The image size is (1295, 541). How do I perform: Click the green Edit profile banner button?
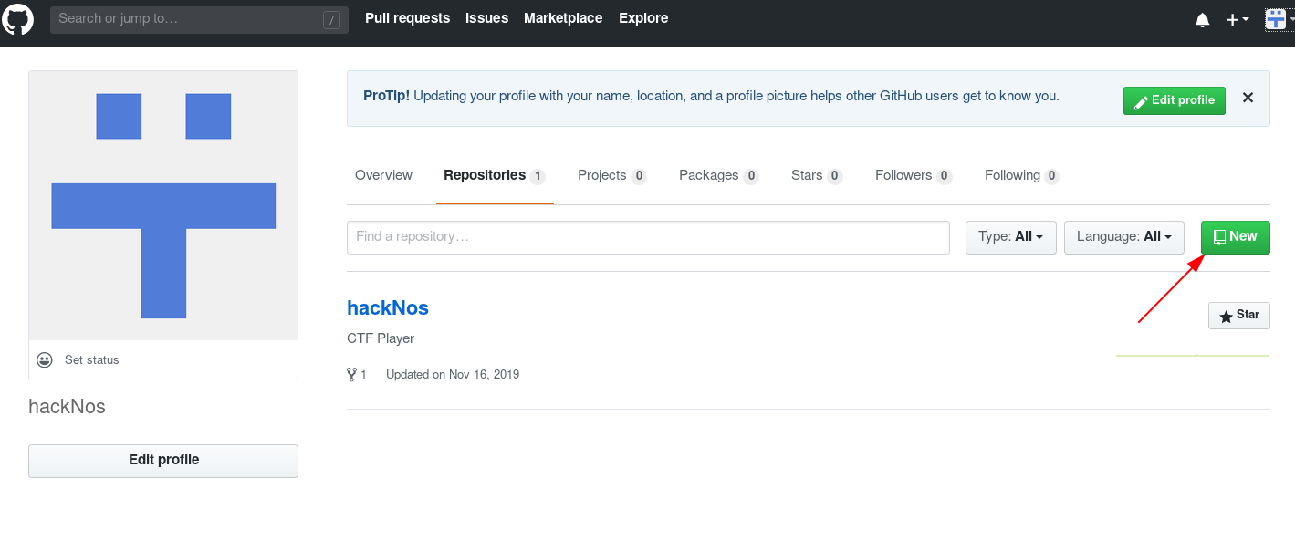point(1174,100)
